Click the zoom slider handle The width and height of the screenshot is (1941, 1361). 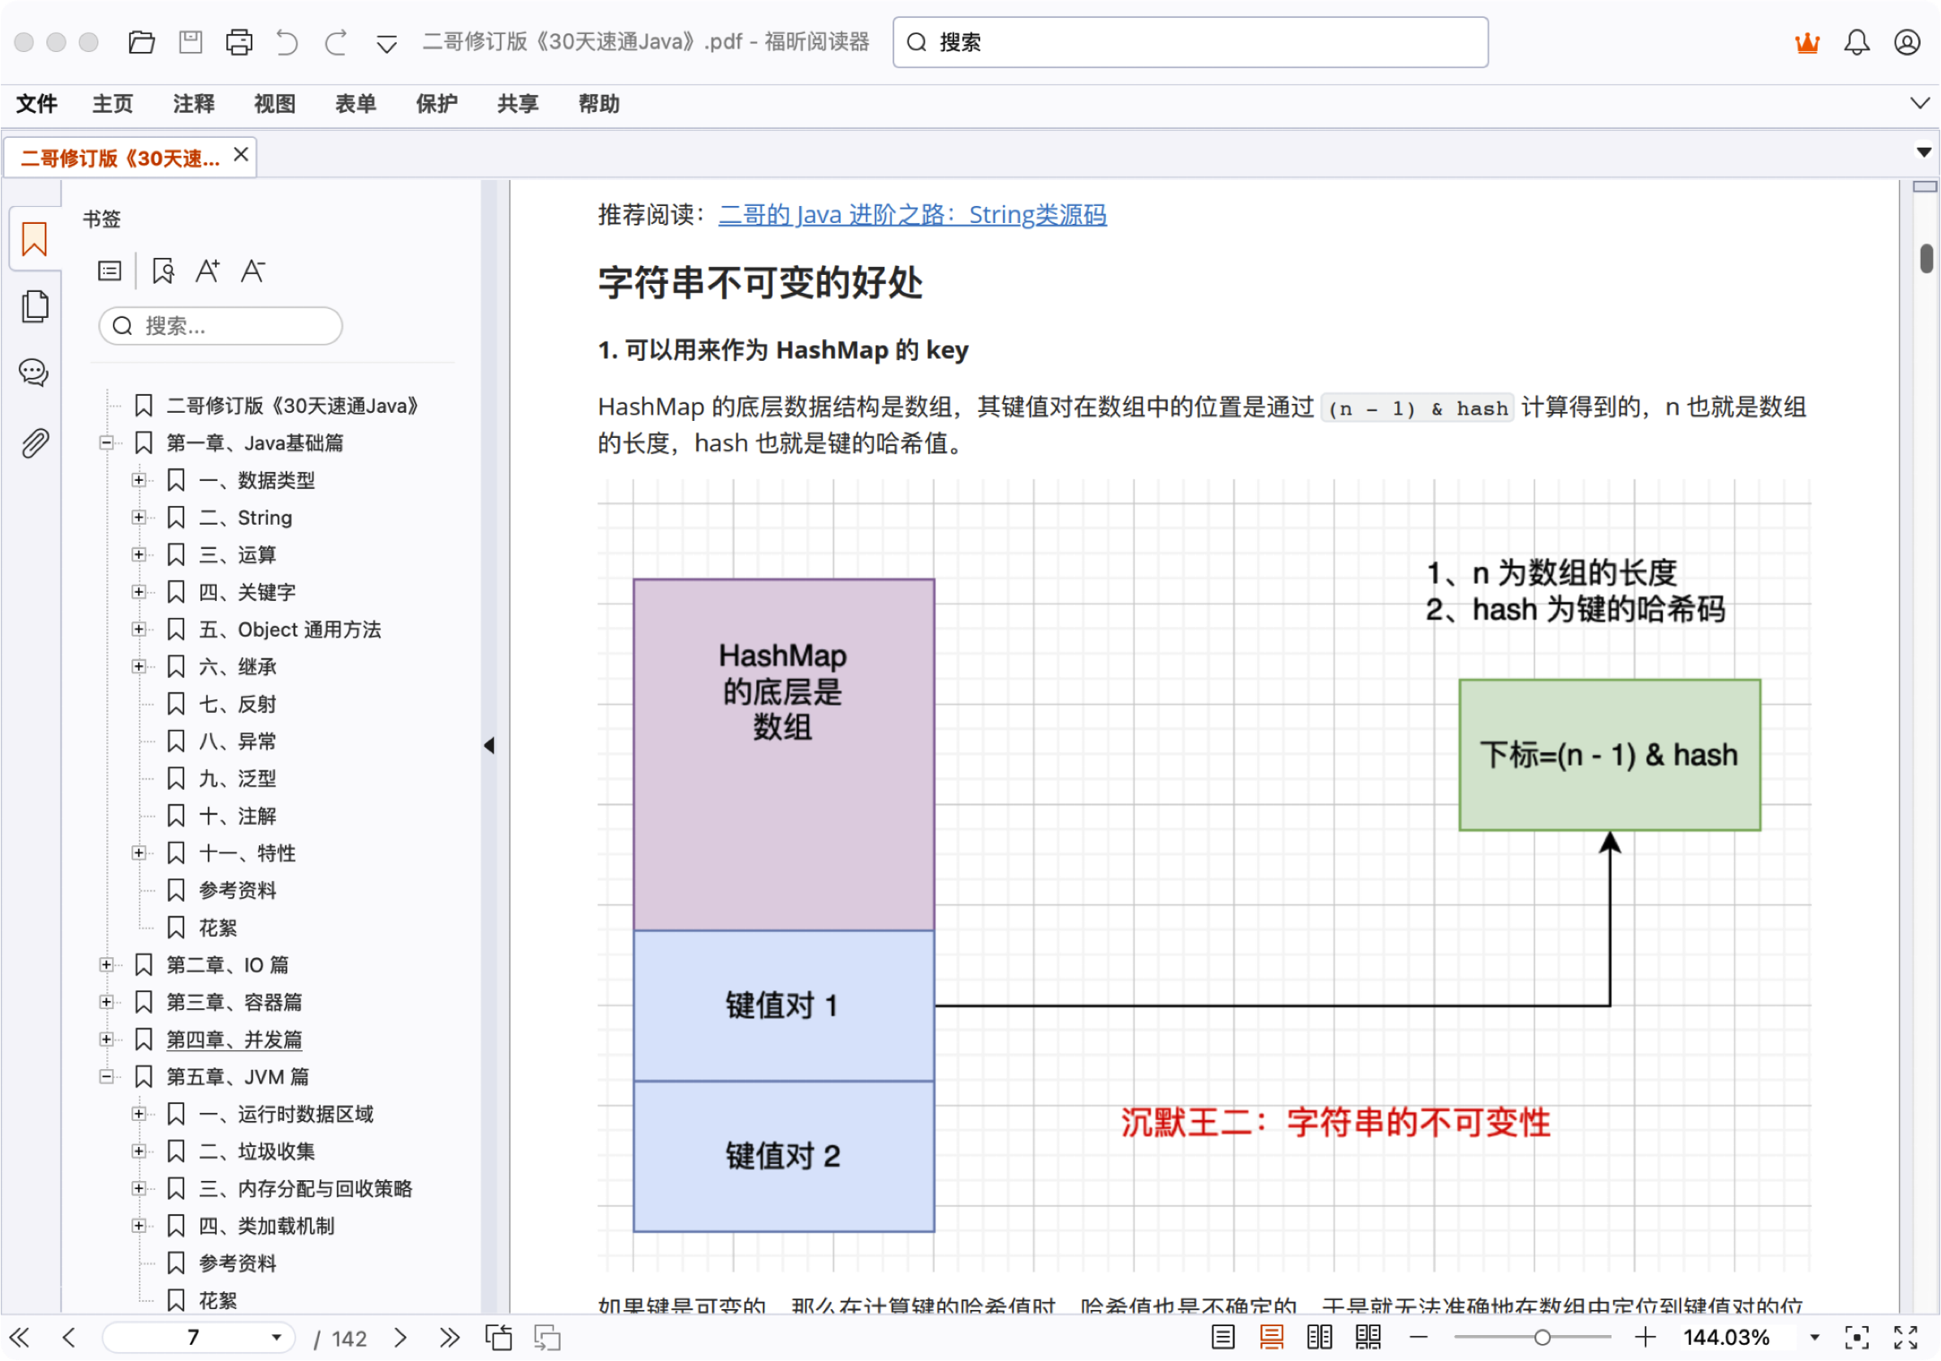pyautogui.click(x=1541, y=1337)
